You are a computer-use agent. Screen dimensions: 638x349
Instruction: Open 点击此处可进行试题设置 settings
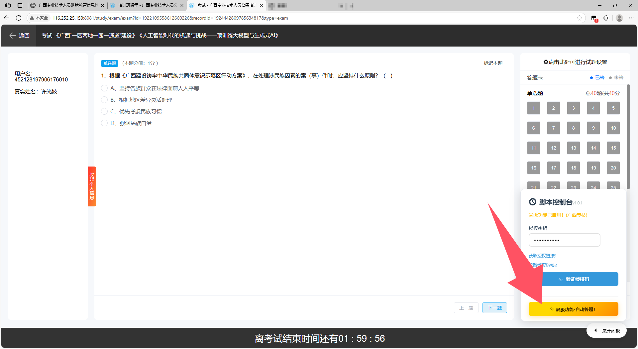click(575, 62)
